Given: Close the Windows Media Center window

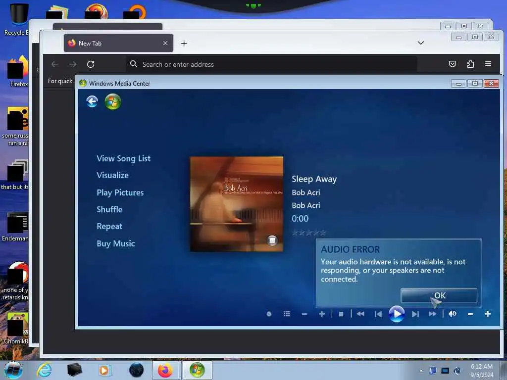Looking at the screenshot, I should (491, 84).
